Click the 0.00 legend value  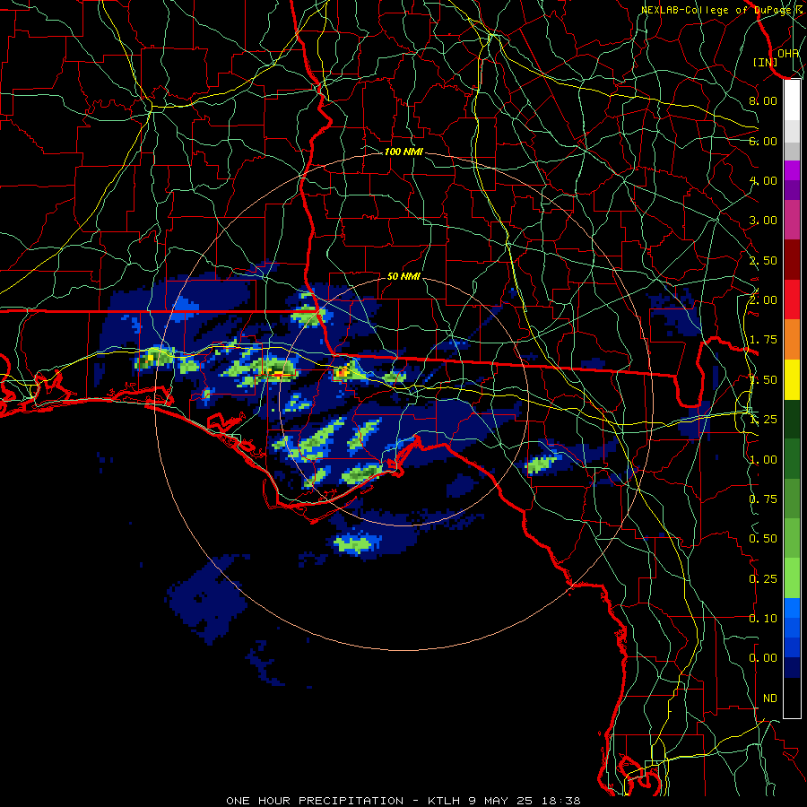(x=763, y=658)
